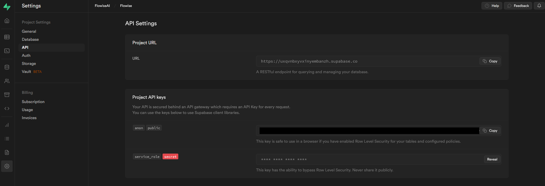Click the Feedback button
This screenshot has height=186, width=545.
point(518,6)
